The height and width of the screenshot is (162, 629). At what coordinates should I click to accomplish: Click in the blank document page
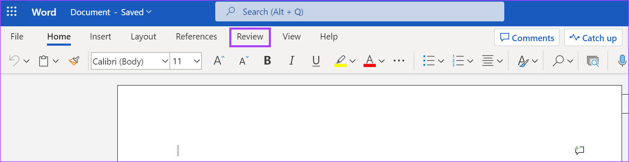click(x=369, y=123)
